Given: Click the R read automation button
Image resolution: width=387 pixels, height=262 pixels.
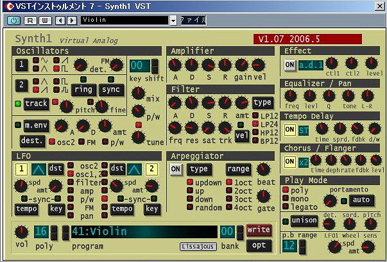Looking at the screenshot, I should [x=30, y=20].
